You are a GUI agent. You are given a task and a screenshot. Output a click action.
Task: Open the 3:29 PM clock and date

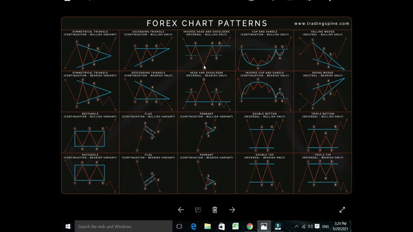tap(340, 226)
